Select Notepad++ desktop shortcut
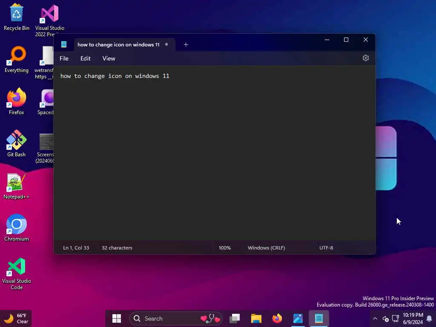This screenshot has width=436, height=327. 17,186
